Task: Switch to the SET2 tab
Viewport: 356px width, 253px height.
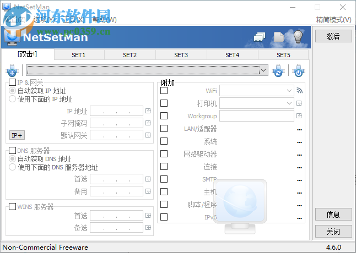Action: click(x=130, y=55)
